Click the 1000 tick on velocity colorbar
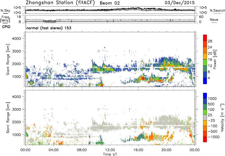 (212, 99)
